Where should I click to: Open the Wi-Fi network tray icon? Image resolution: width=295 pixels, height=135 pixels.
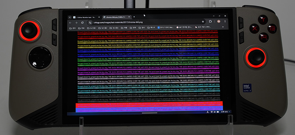[212, 112]
